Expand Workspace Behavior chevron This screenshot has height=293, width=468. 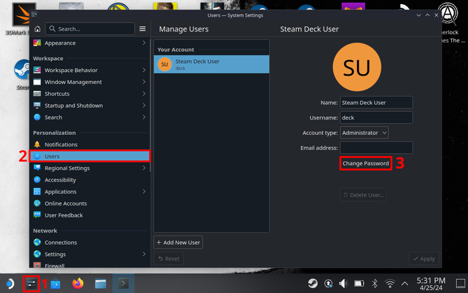(144, 70)
